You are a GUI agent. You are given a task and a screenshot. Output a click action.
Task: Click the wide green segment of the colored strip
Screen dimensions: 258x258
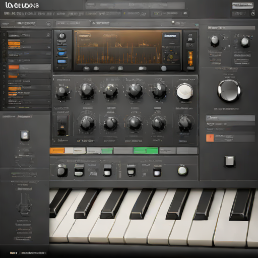click(146, 151)
